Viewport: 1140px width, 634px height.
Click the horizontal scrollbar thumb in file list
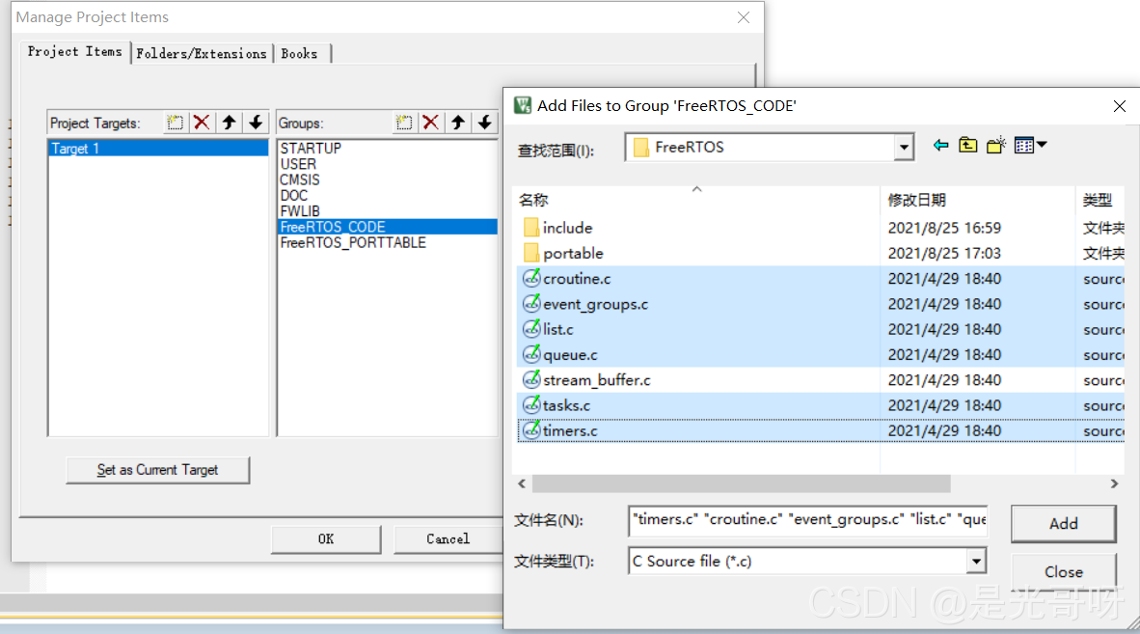[741, 483]
